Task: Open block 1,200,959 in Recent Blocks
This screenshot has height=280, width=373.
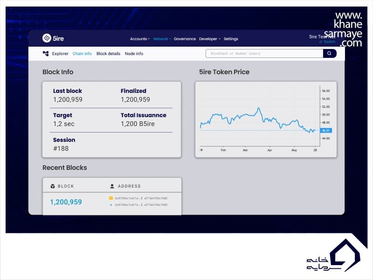Action: click(66, 202)
